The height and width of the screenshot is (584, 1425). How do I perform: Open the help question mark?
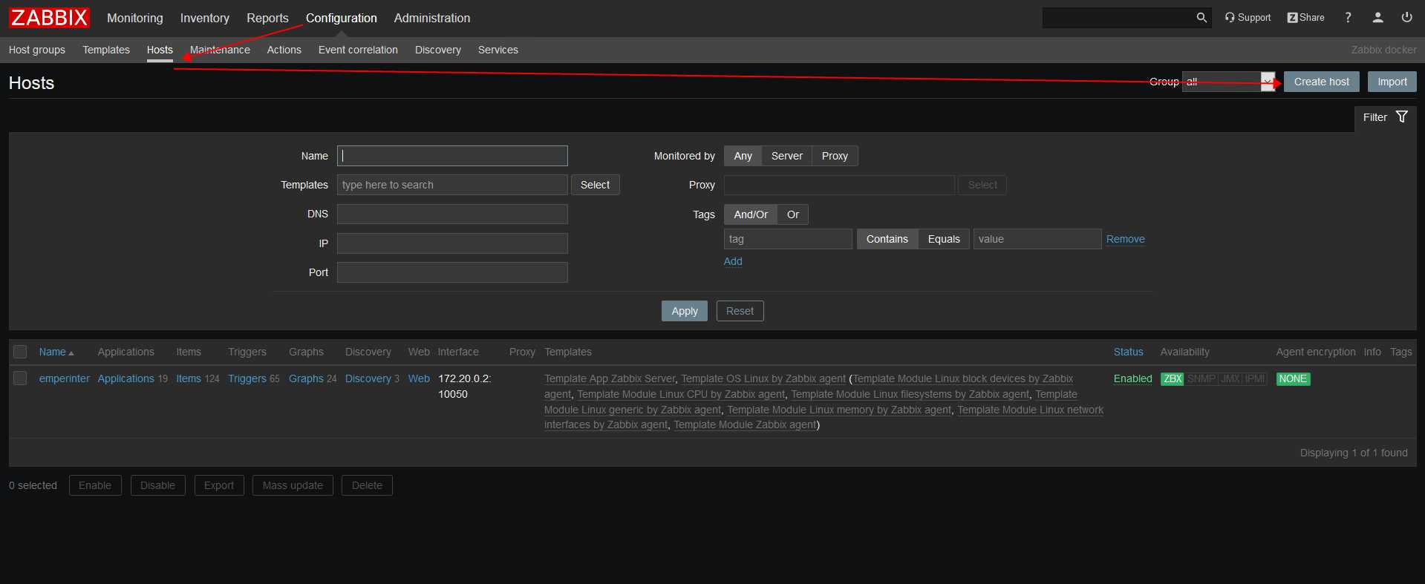(1348, 18)
